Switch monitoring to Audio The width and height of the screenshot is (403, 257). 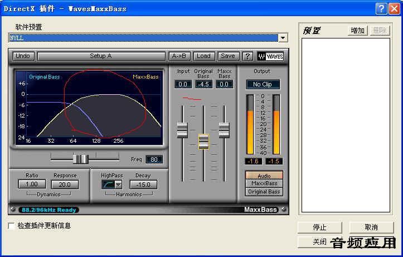[x=264, y=176]
